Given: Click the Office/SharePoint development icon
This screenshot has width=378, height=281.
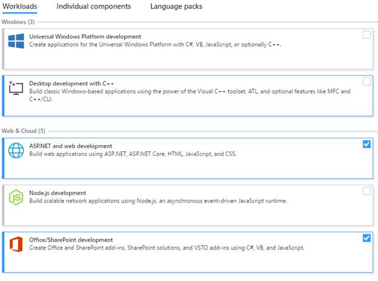Looking at the screenshot, I should 16,244.
